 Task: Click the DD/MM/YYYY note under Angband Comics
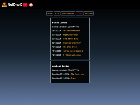point(66,70)
